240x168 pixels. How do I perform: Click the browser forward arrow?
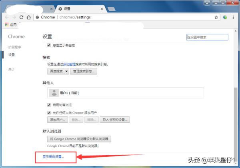[14, 17]
